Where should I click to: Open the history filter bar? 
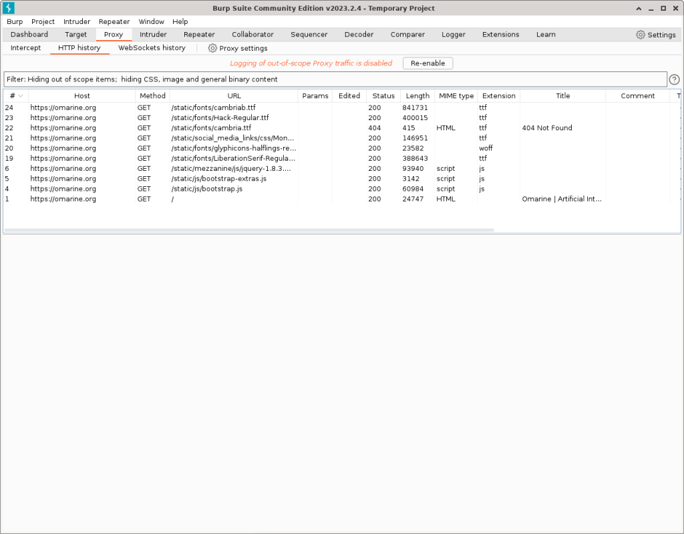pyautogui.click(x=334, y=79)
